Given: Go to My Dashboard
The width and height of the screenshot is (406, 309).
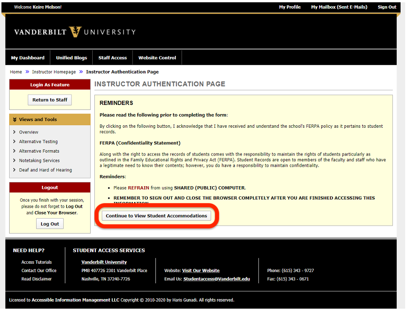Looking at the screenshot, I should point(27,57).
